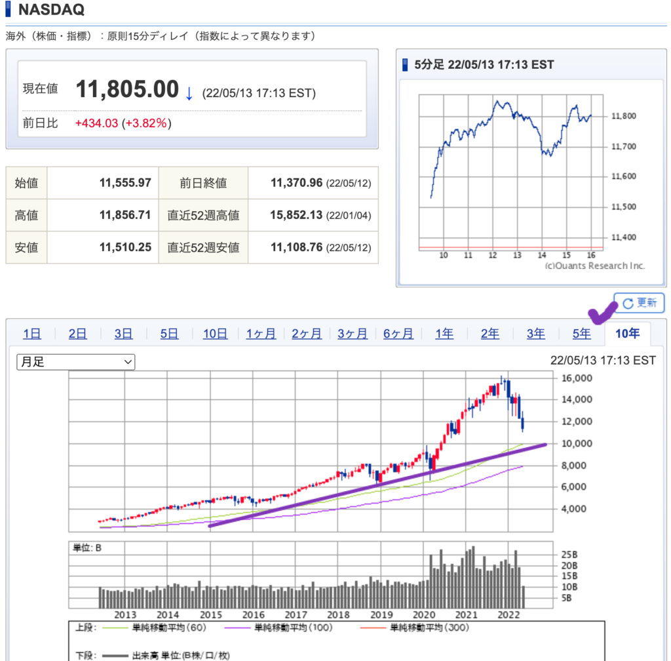Click the opening price 11,555.97

point(125,183)
